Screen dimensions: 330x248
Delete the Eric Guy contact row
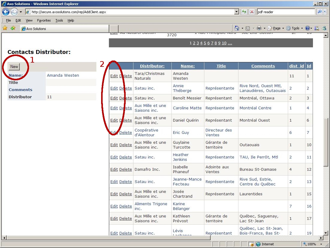tap(125, 132)
